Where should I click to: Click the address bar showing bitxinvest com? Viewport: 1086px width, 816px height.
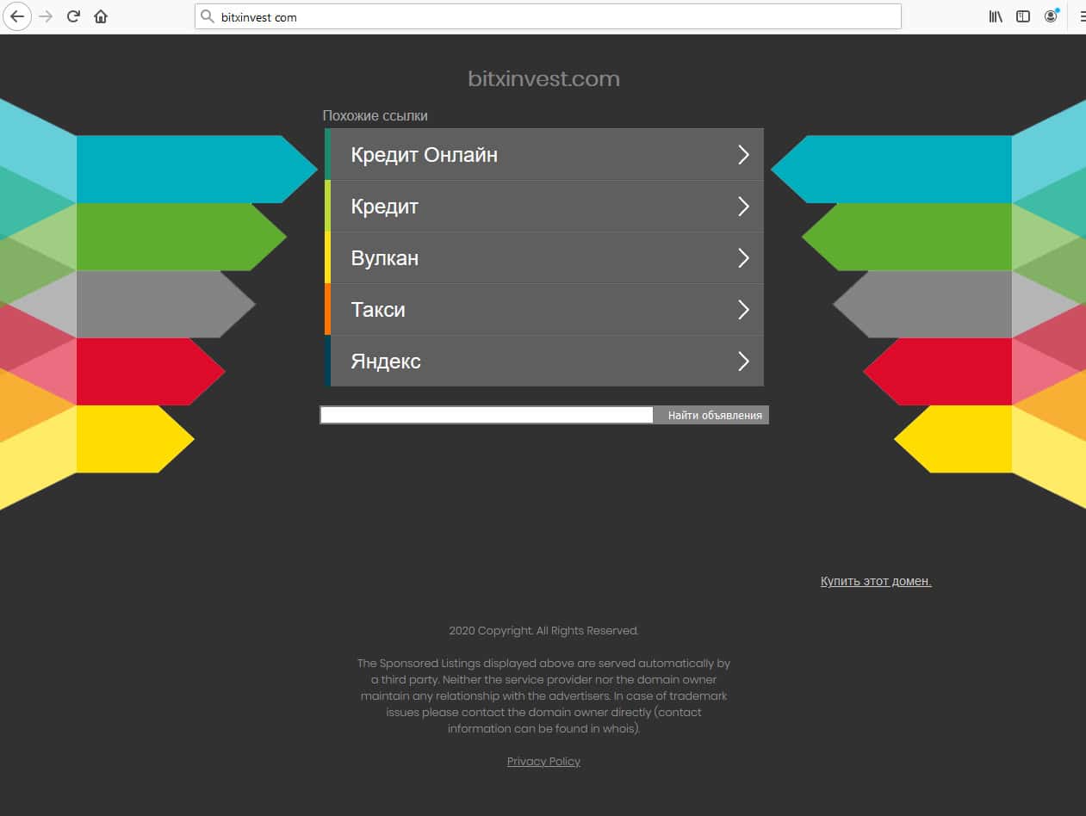pos(548,16)
